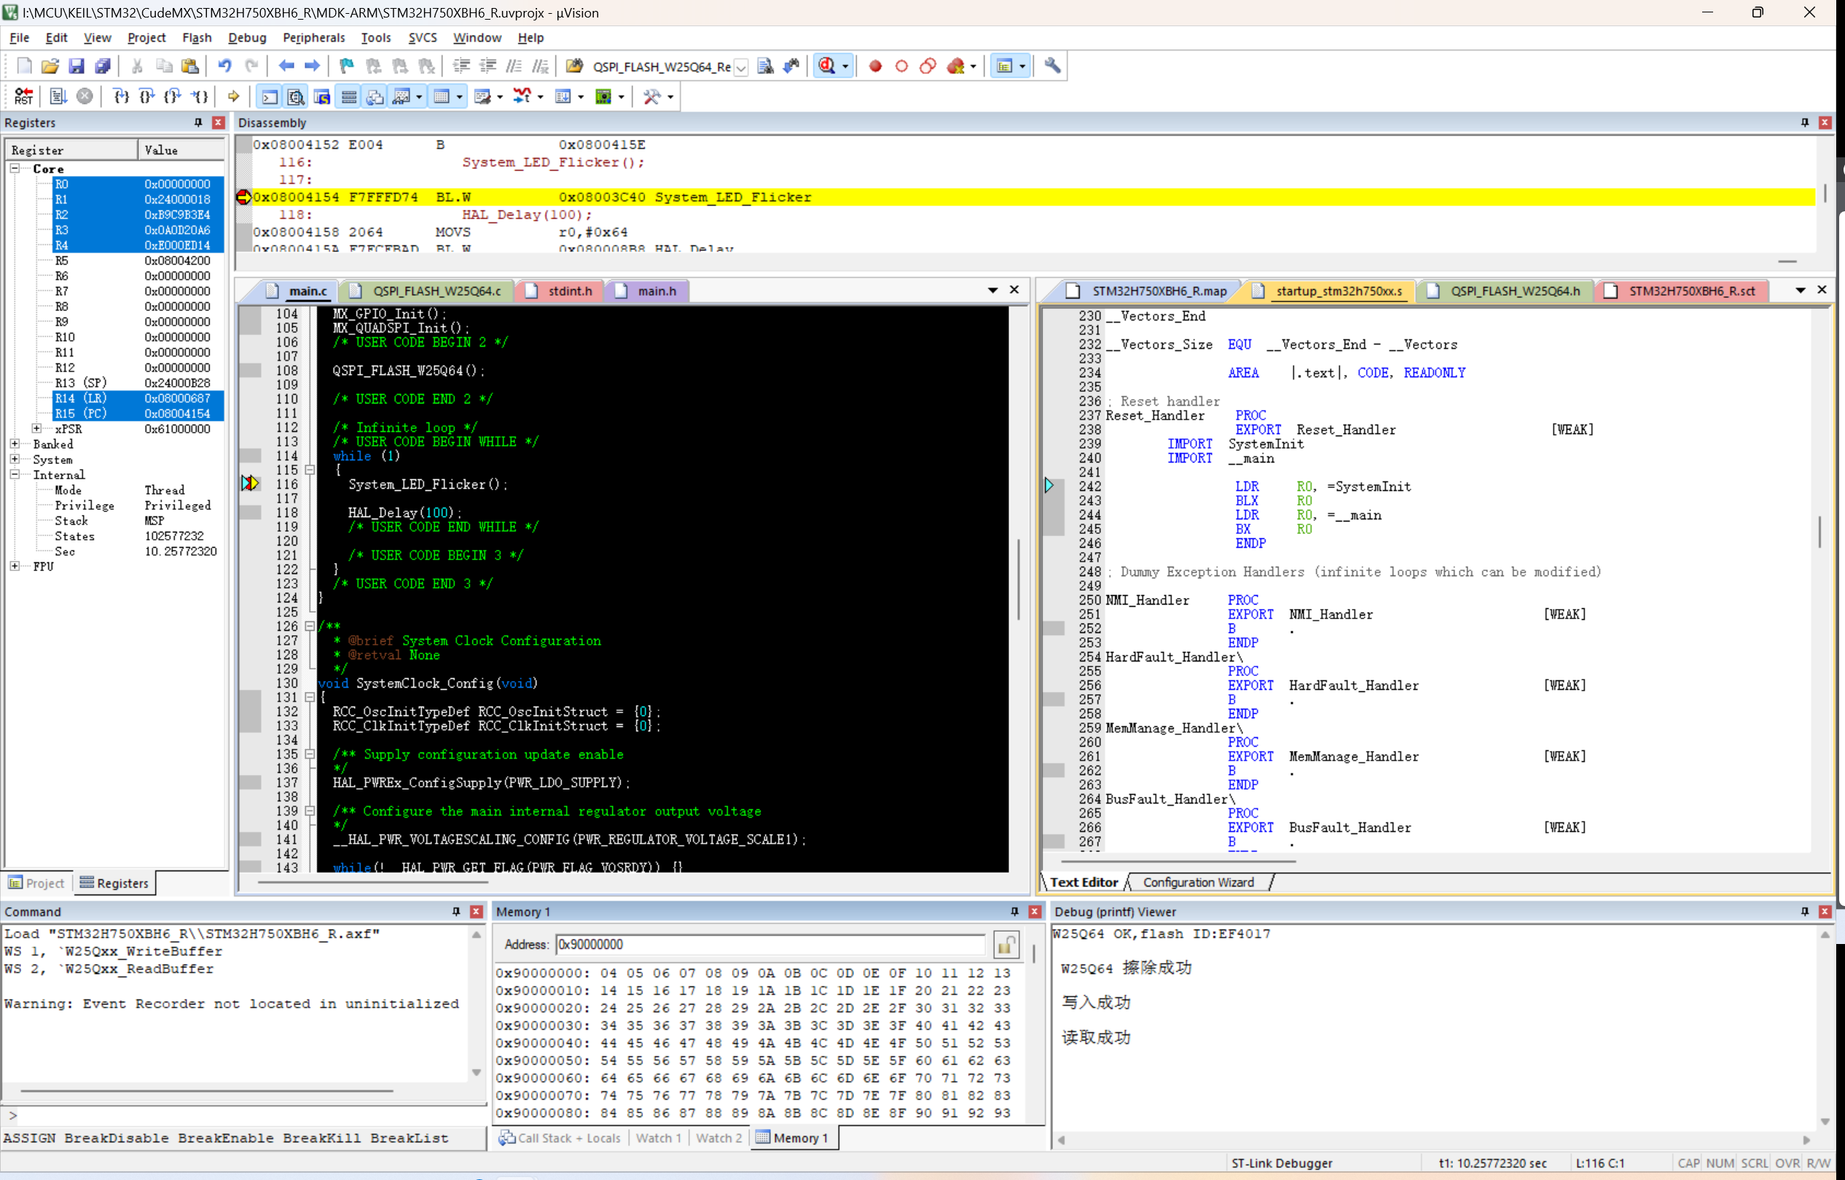Click the Stop execution icon

85,97
